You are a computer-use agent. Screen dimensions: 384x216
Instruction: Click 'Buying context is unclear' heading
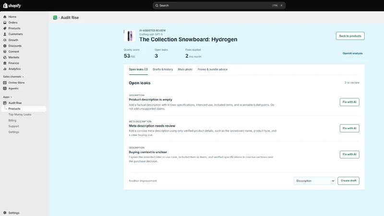[x=148, y=152]
